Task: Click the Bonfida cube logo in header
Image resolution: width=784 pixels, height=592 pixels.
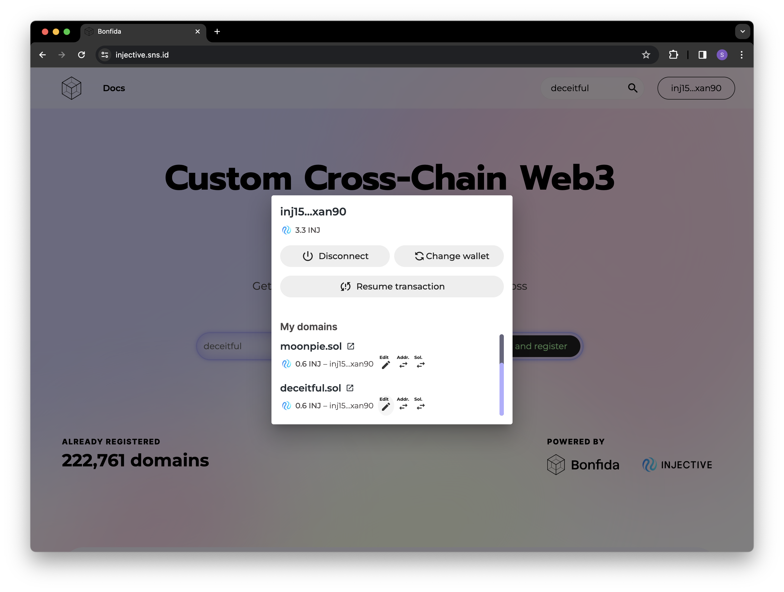Action: [x=72, y=88]
